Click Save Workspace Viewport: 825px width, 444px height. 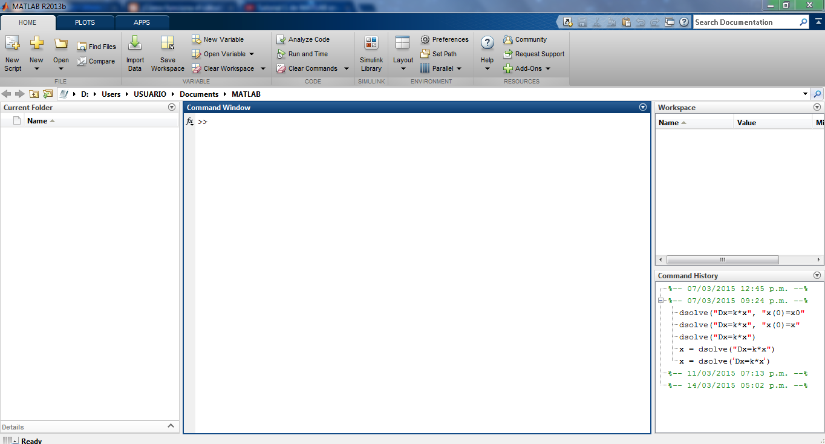168,53
